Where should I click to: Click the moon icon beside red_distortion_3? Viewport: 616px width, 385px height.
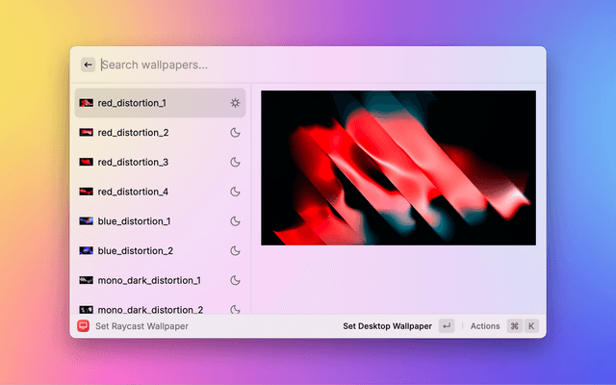(x=235, y=162)
